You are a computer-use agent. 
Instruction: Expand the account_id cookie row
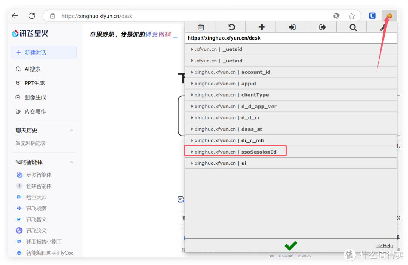coord(291,72)
